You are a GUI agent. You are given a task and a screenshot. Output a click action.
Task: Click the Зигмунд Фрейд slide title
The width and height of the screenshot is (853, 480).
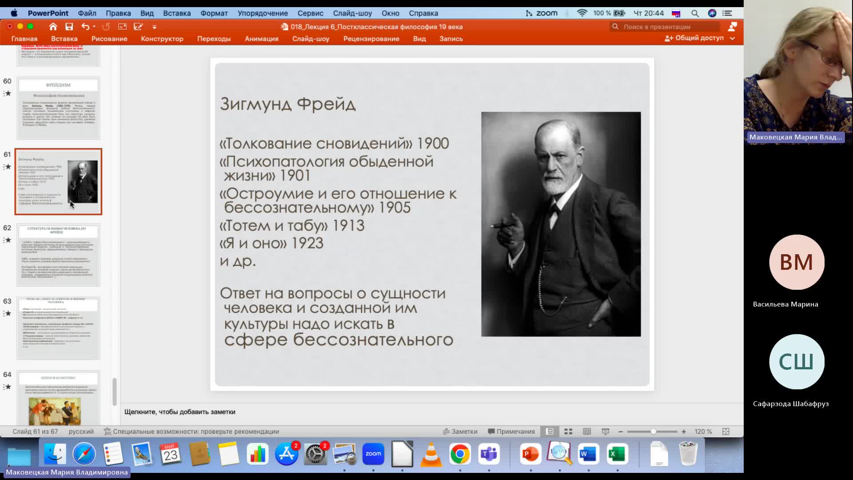pos(288,104)
